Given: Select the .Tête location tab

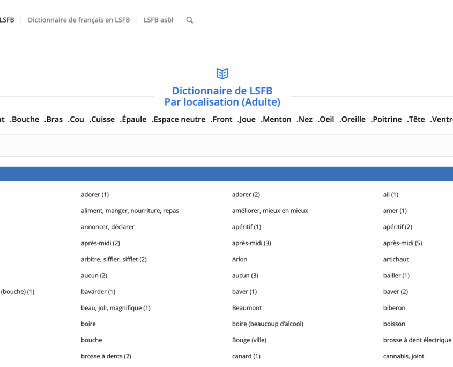Looking at the screenshot, I should click(415, 119).
